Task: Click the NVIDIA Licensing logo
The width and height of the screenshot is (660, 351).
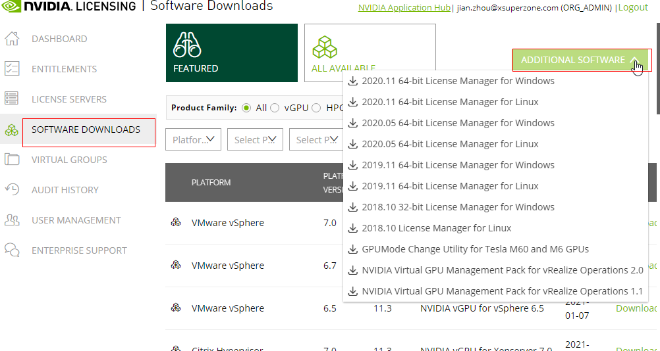Action: (x=69, y=6)
